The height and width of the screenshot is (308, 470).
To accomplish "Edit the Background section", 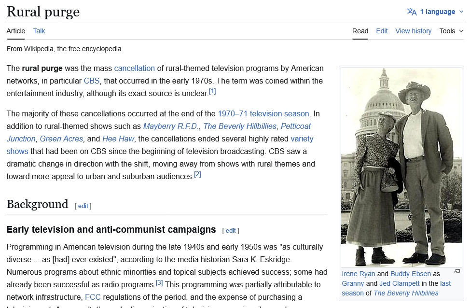I will pyautogui.click(x=83, y=206).
